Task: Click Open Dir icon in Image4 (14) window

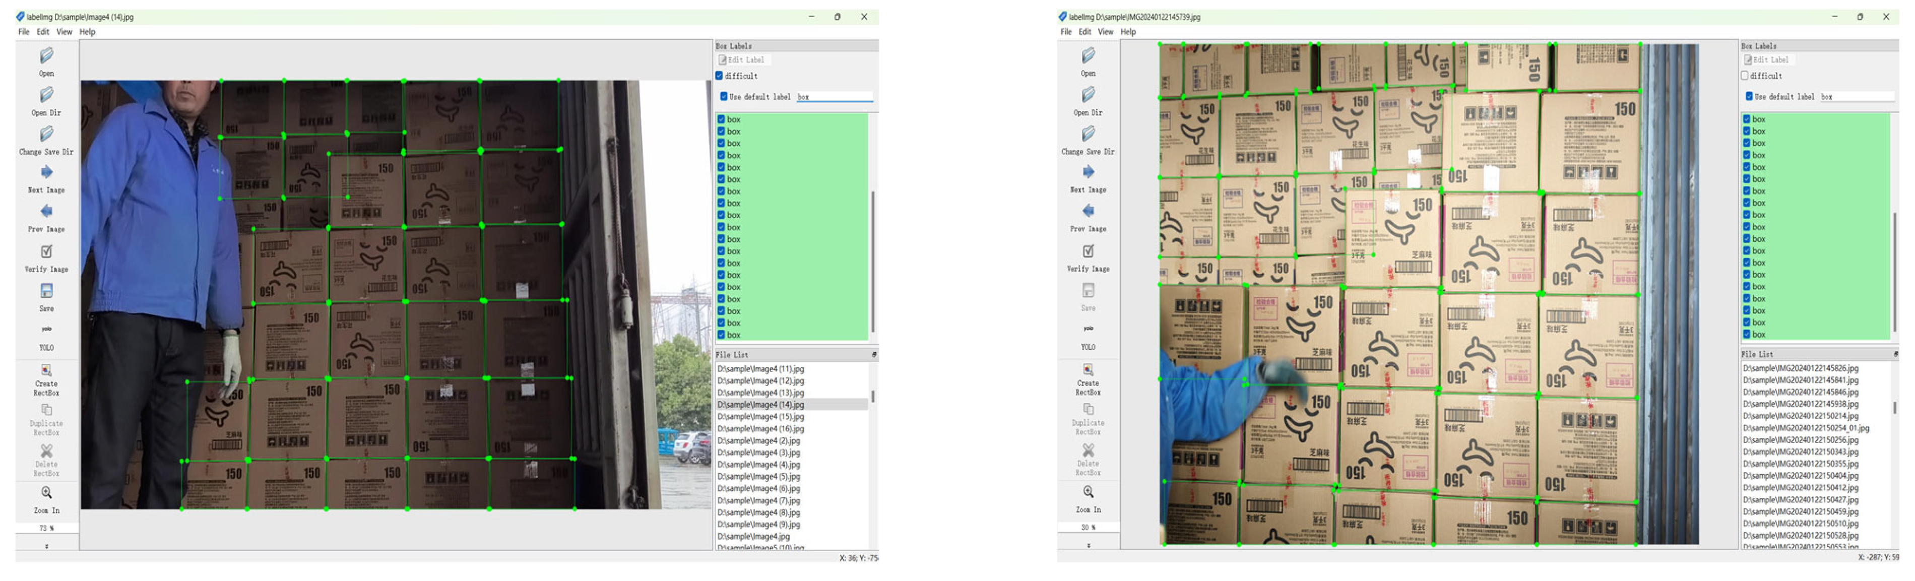Action: tap(46, 95)
